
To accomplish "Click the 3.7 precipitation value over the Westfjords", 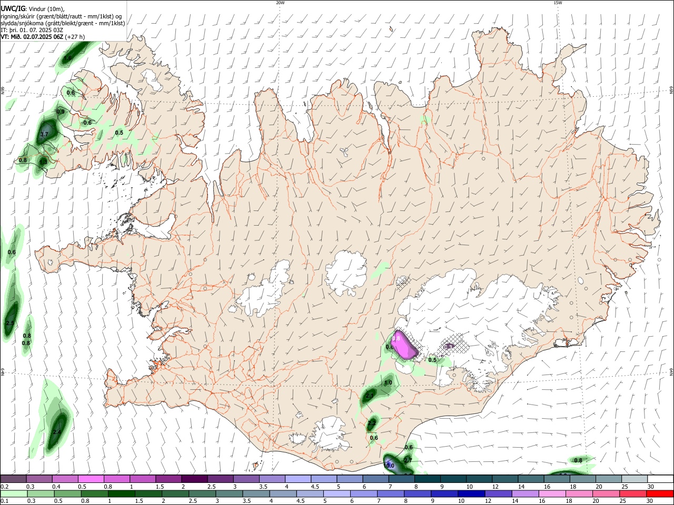I will point(44,135).
